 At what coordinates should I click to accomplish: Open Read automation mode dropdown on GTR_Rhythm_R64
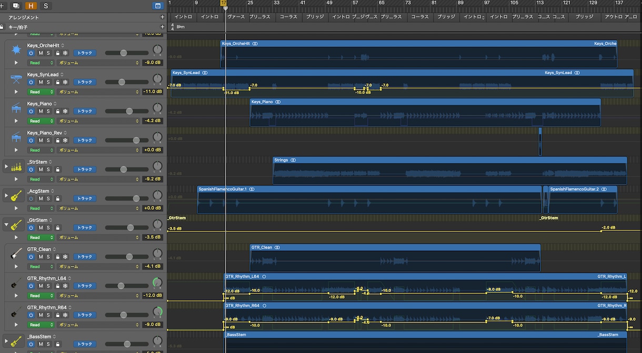coord(41,325)
